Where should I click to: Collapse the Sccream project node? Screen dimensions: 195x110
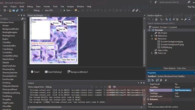point(149,30)
